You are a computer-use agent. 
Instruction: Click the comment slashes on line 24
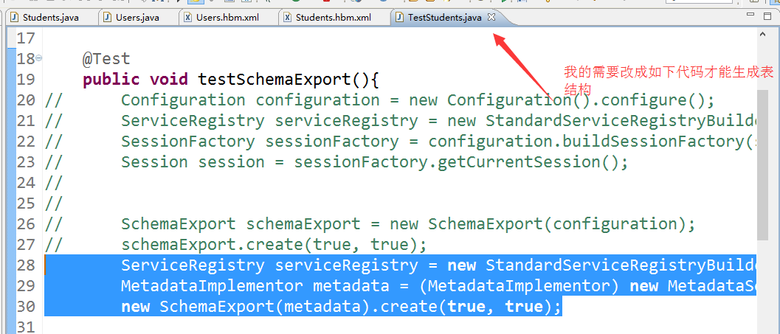(54, 183)
